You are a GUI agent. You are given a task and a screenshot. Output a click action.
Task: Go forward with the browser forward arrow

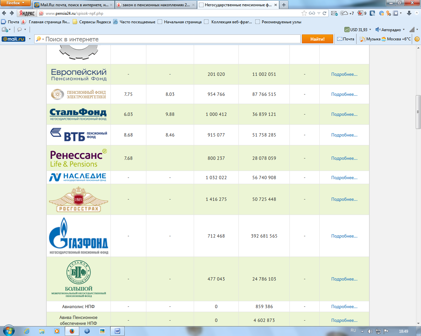12,13
